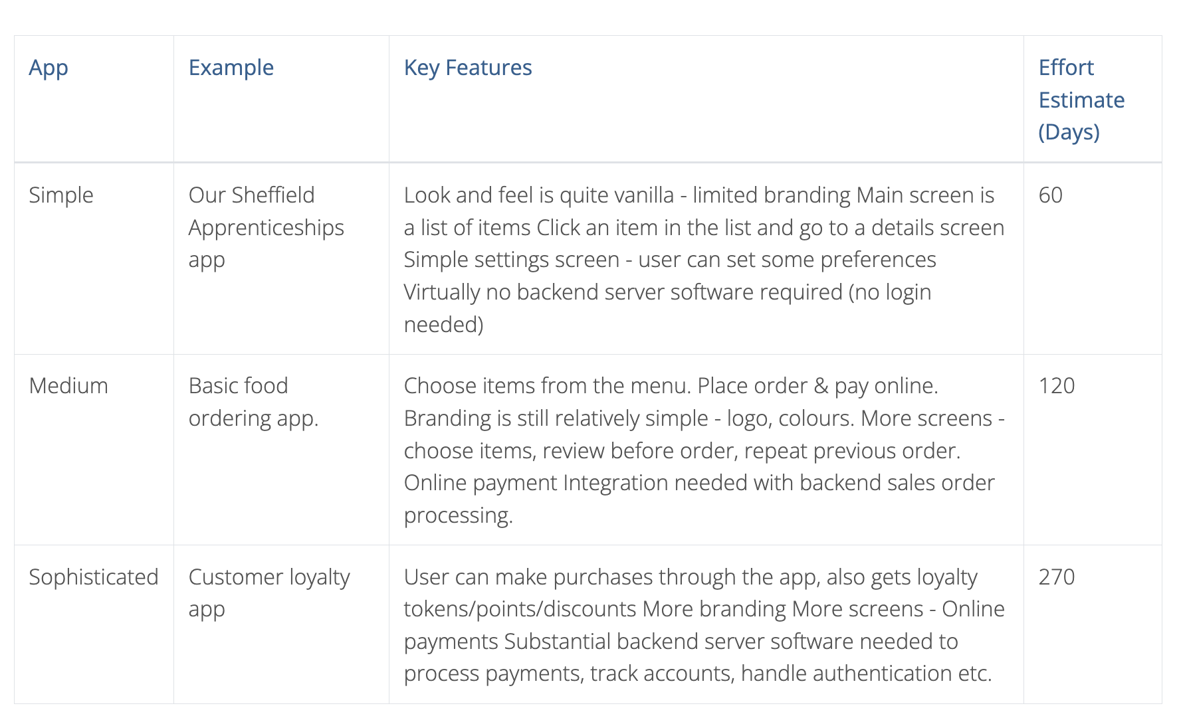Viewport: 1179px width, 728px height.
Task: Click the Key Features column header
Action: pyautogui.click(x=468, y=68)
